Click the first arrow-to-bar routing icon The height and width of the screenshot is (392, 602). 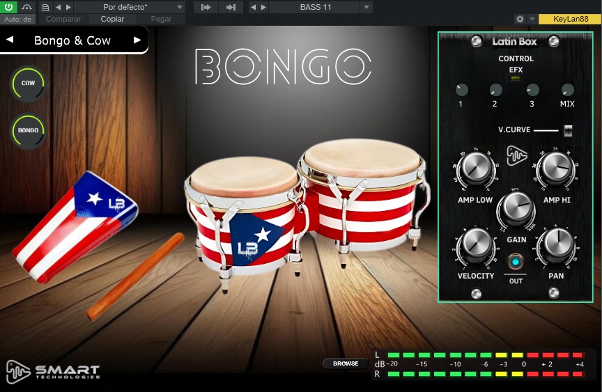coord(206,7)
